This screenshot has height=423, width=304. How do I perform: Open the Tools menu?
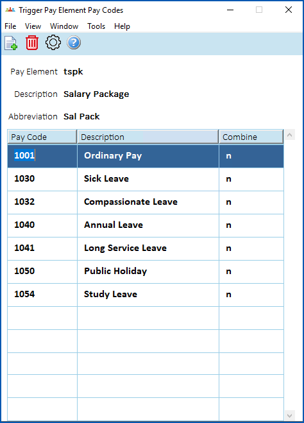pos(96,26)
